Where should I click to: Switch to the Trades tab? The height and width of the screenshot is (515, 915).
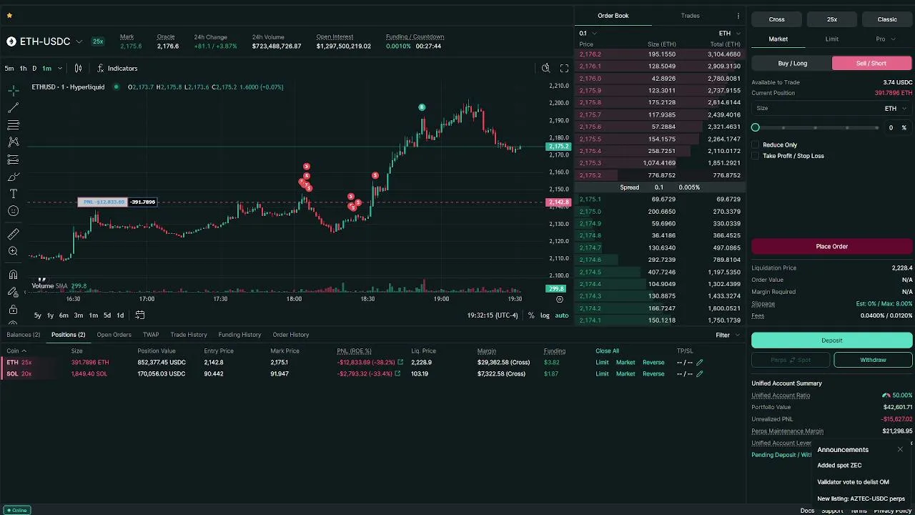690,16
